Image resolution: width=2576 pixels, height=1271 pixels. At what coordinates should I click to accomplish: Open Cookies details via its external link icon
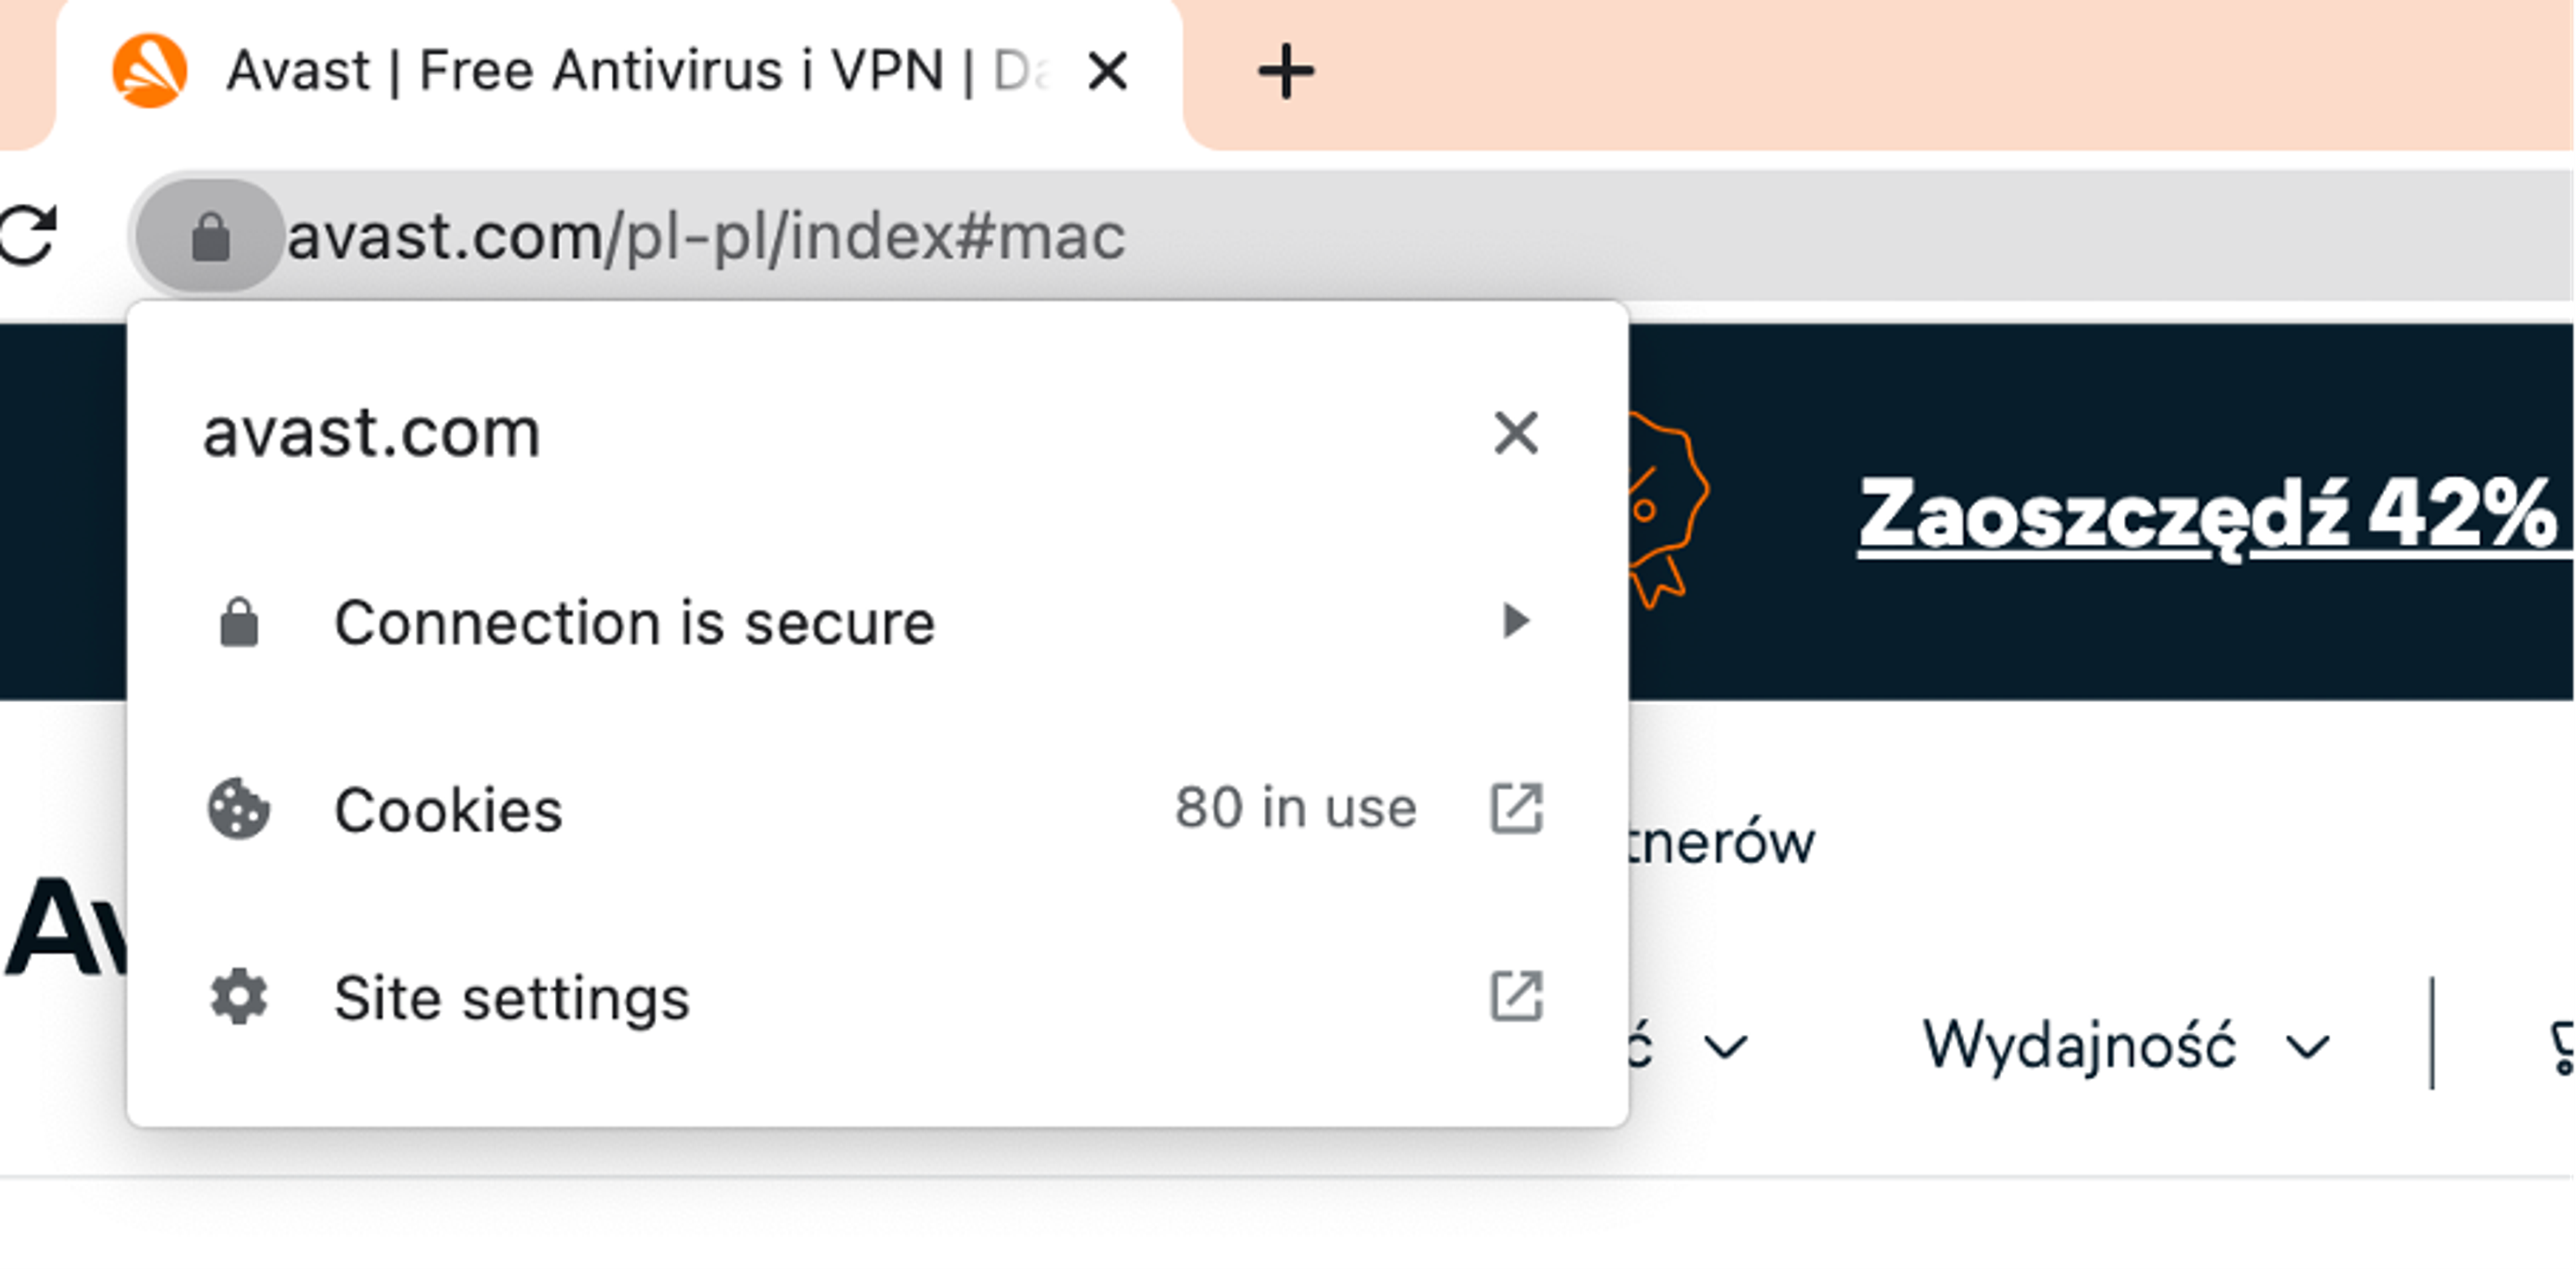click(x=1516, y=810)
